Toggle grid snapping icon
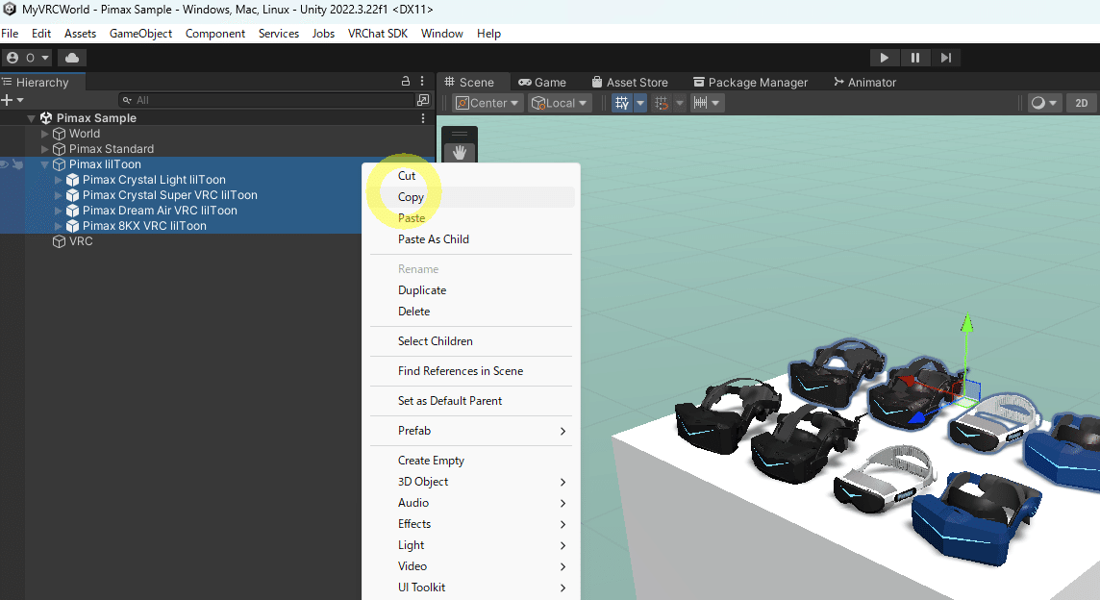The width and height of the screenshot is (1100, 600). click(662, 103)
